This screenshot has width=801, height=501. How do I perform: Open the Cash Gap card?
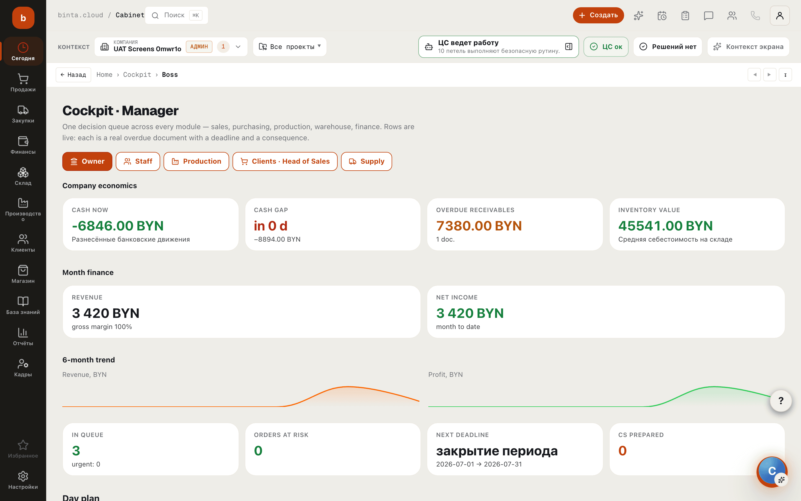click(x=333, y=224)
